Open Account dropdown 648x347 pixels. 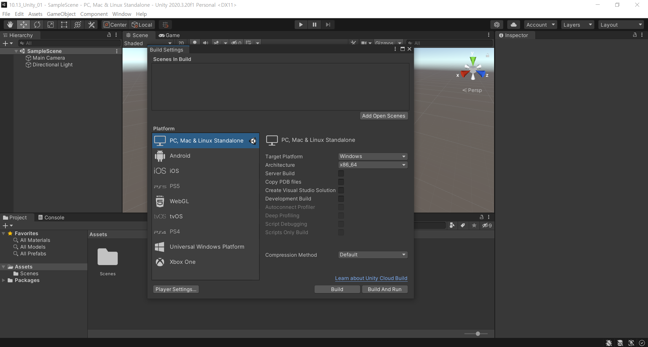[x=540, y=25]
